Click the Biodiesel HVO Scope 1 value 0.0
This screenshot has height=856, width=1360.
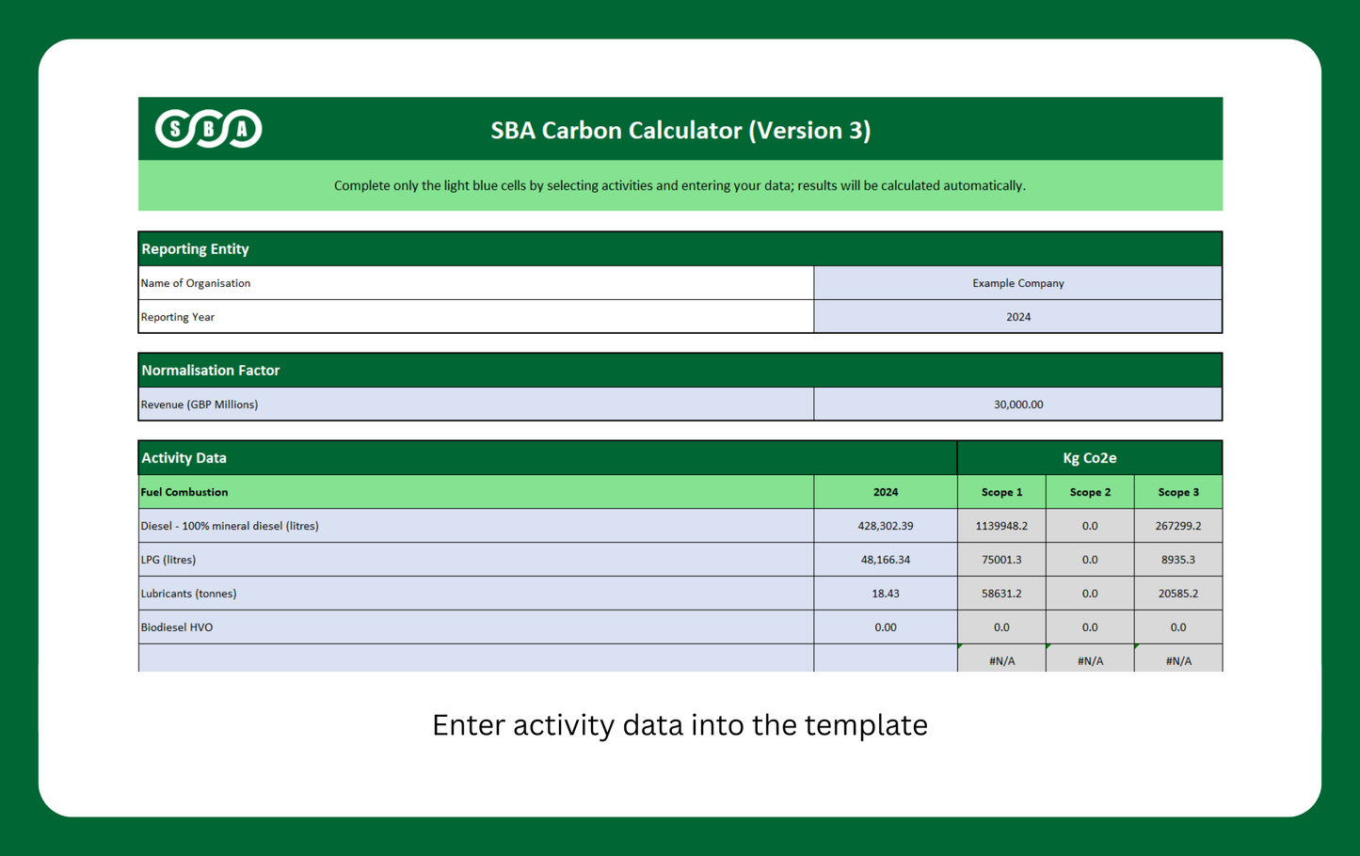click(1001, 627)
